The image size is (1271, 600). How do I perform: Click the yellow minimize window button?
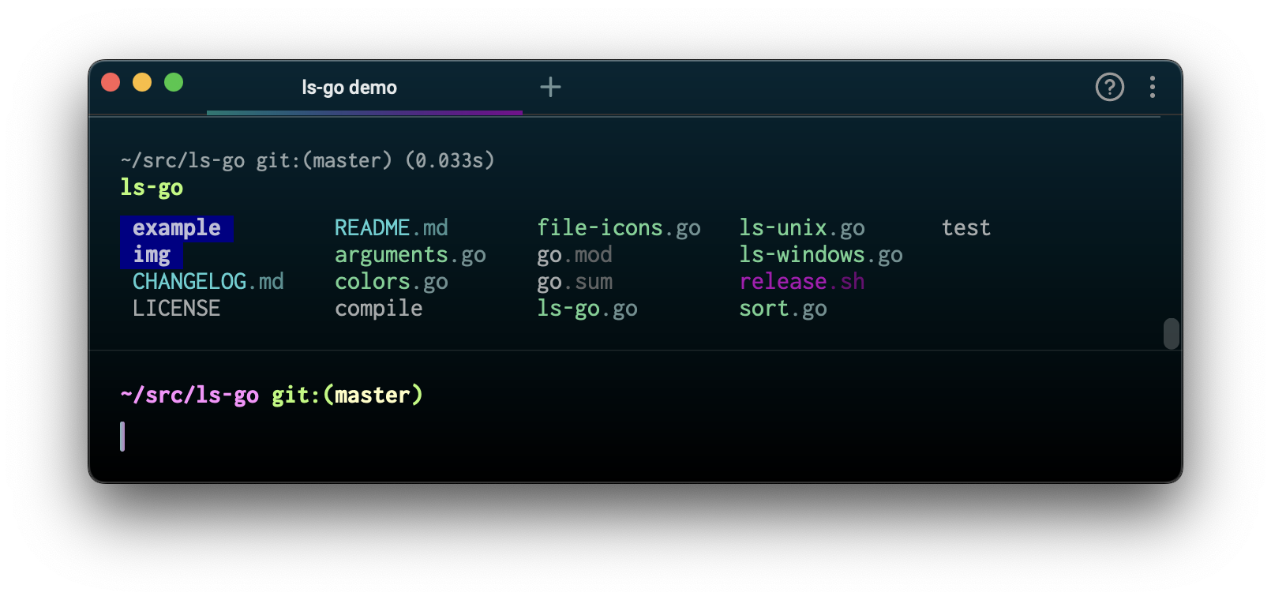[142, 82]
